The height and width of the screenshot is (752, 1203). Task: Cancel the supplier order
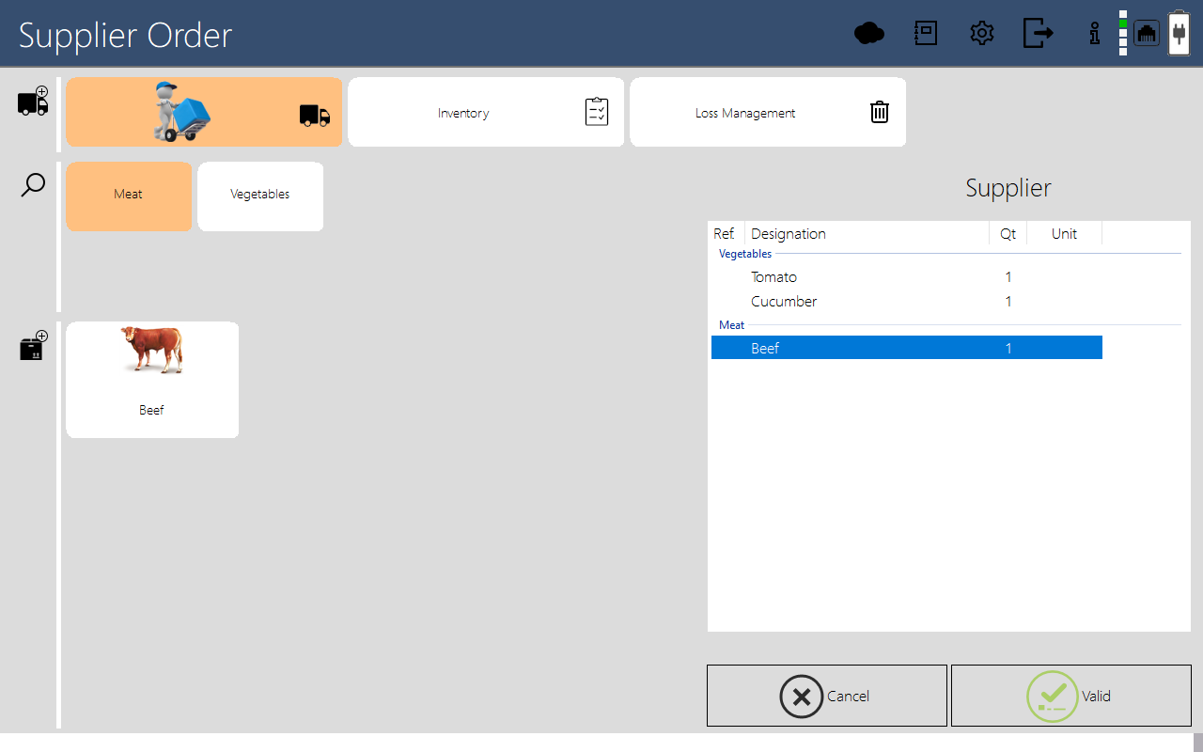point(826,696)
